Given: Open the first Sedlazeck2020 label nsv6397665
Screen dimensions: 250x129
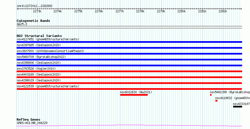Looking at the screenshot, I should (x=39, y=45).
